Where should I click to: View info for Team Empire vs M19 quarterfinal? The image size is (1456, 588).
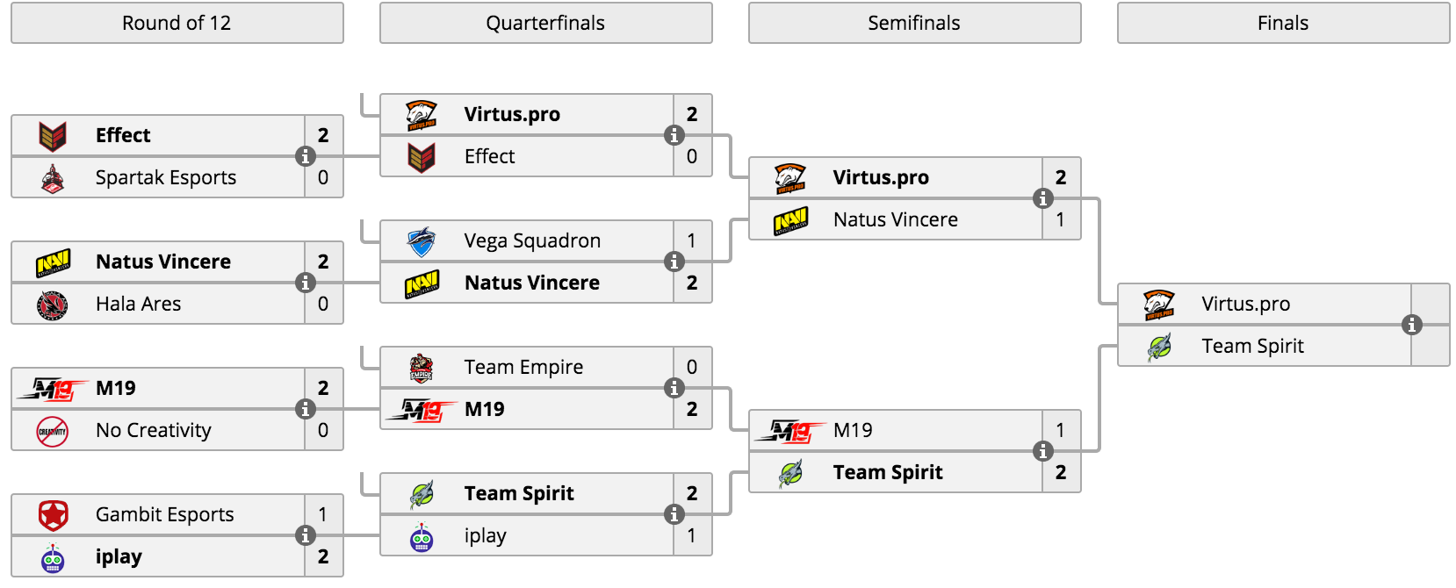point(674,388)
